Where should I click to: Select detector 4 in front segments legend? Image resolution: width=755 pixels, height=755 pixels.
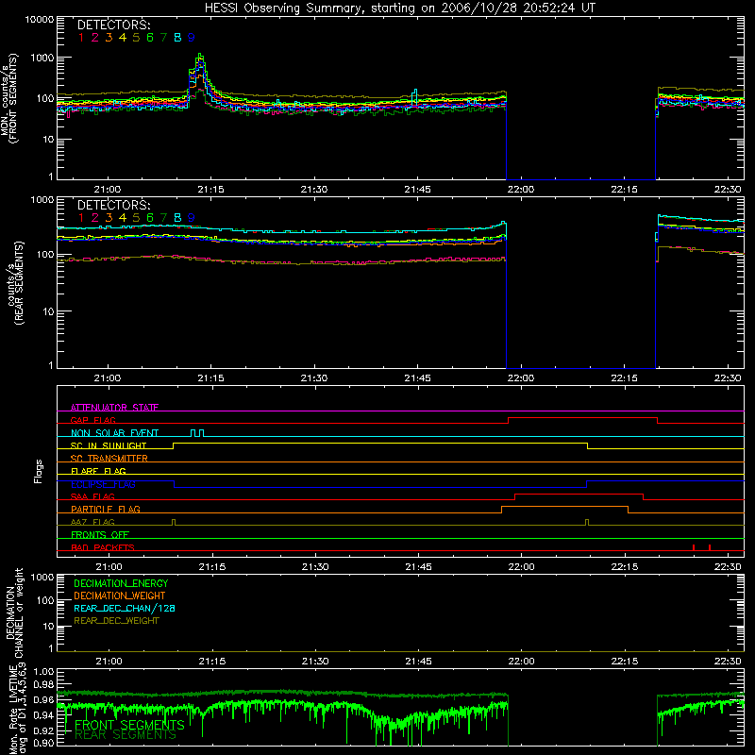pos(123,38)
